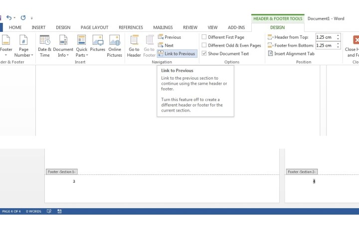Insert Pictures from file
The image size is (359, 239).
[x=98, y=43]
